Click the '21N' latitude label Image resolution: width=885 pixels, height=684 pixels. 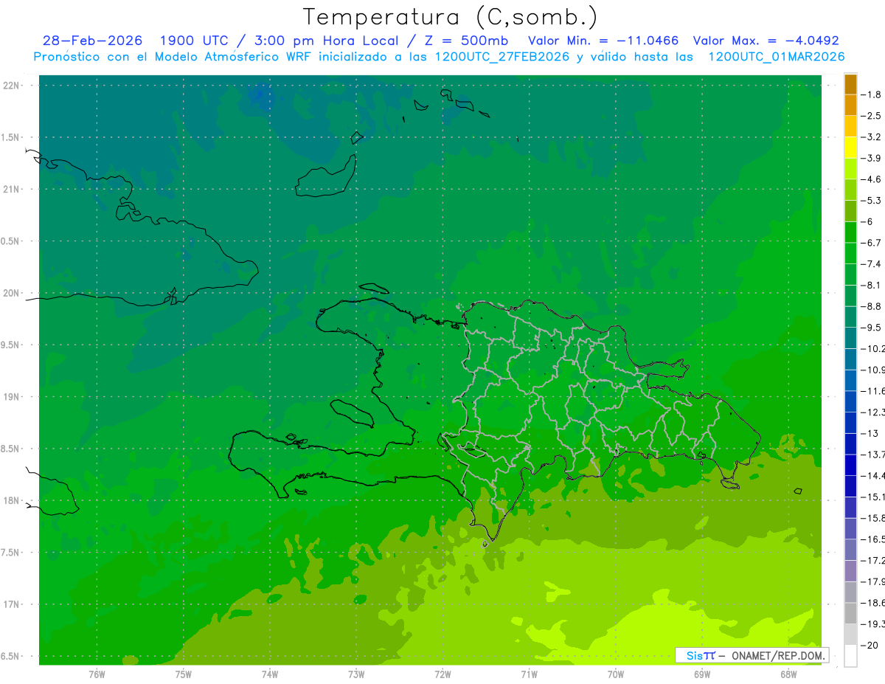tap(12, 190)
